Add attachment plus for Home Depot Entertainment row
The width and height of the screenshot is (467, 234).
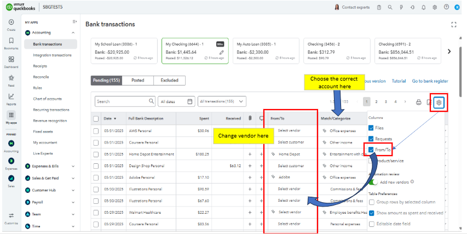(x=250, y=154)
